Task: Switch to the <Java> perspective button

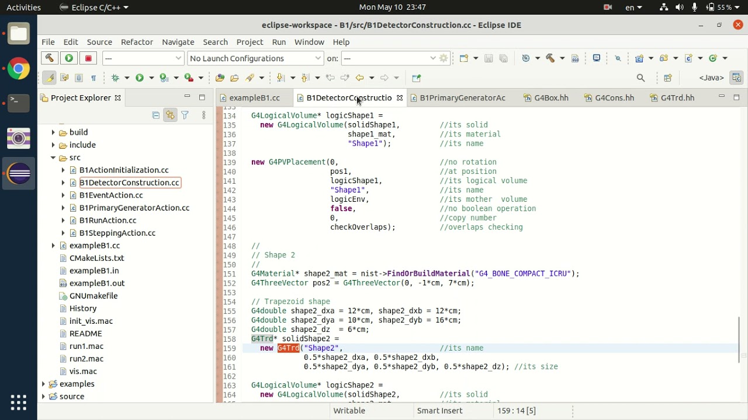Action: click(711, 78)
